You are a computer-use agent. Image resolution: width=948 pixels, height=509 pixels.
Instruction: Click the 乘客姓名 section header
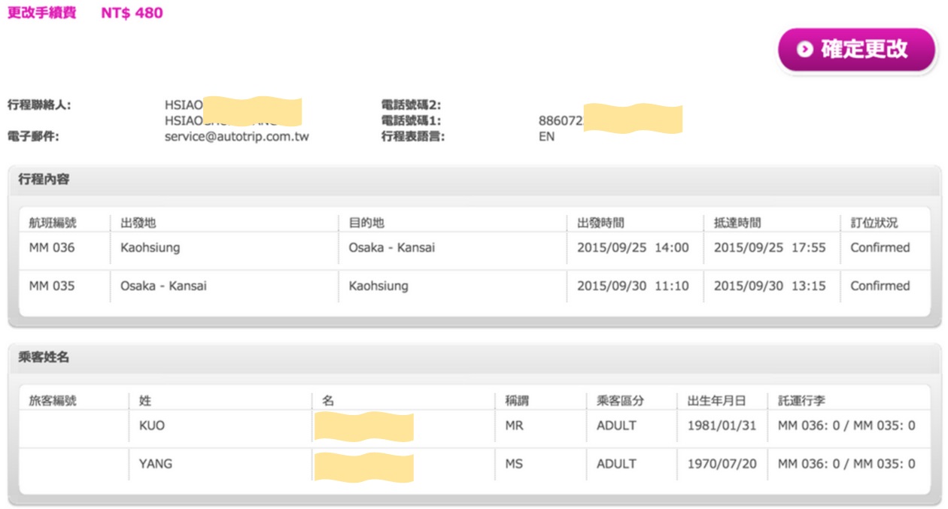44,357
